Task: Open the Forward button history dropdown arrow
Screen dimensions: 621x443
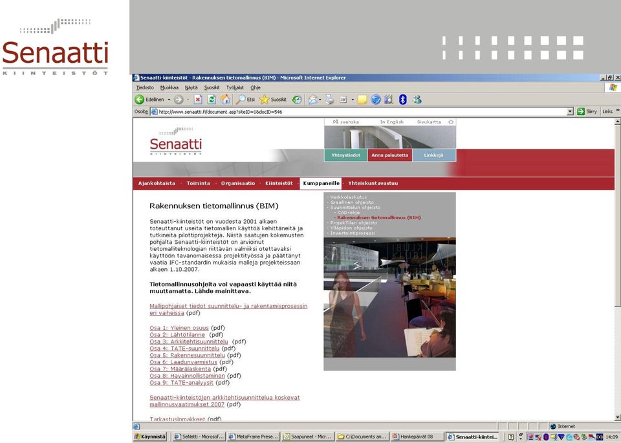Action: pyautogui.click(x=188, y=100)
